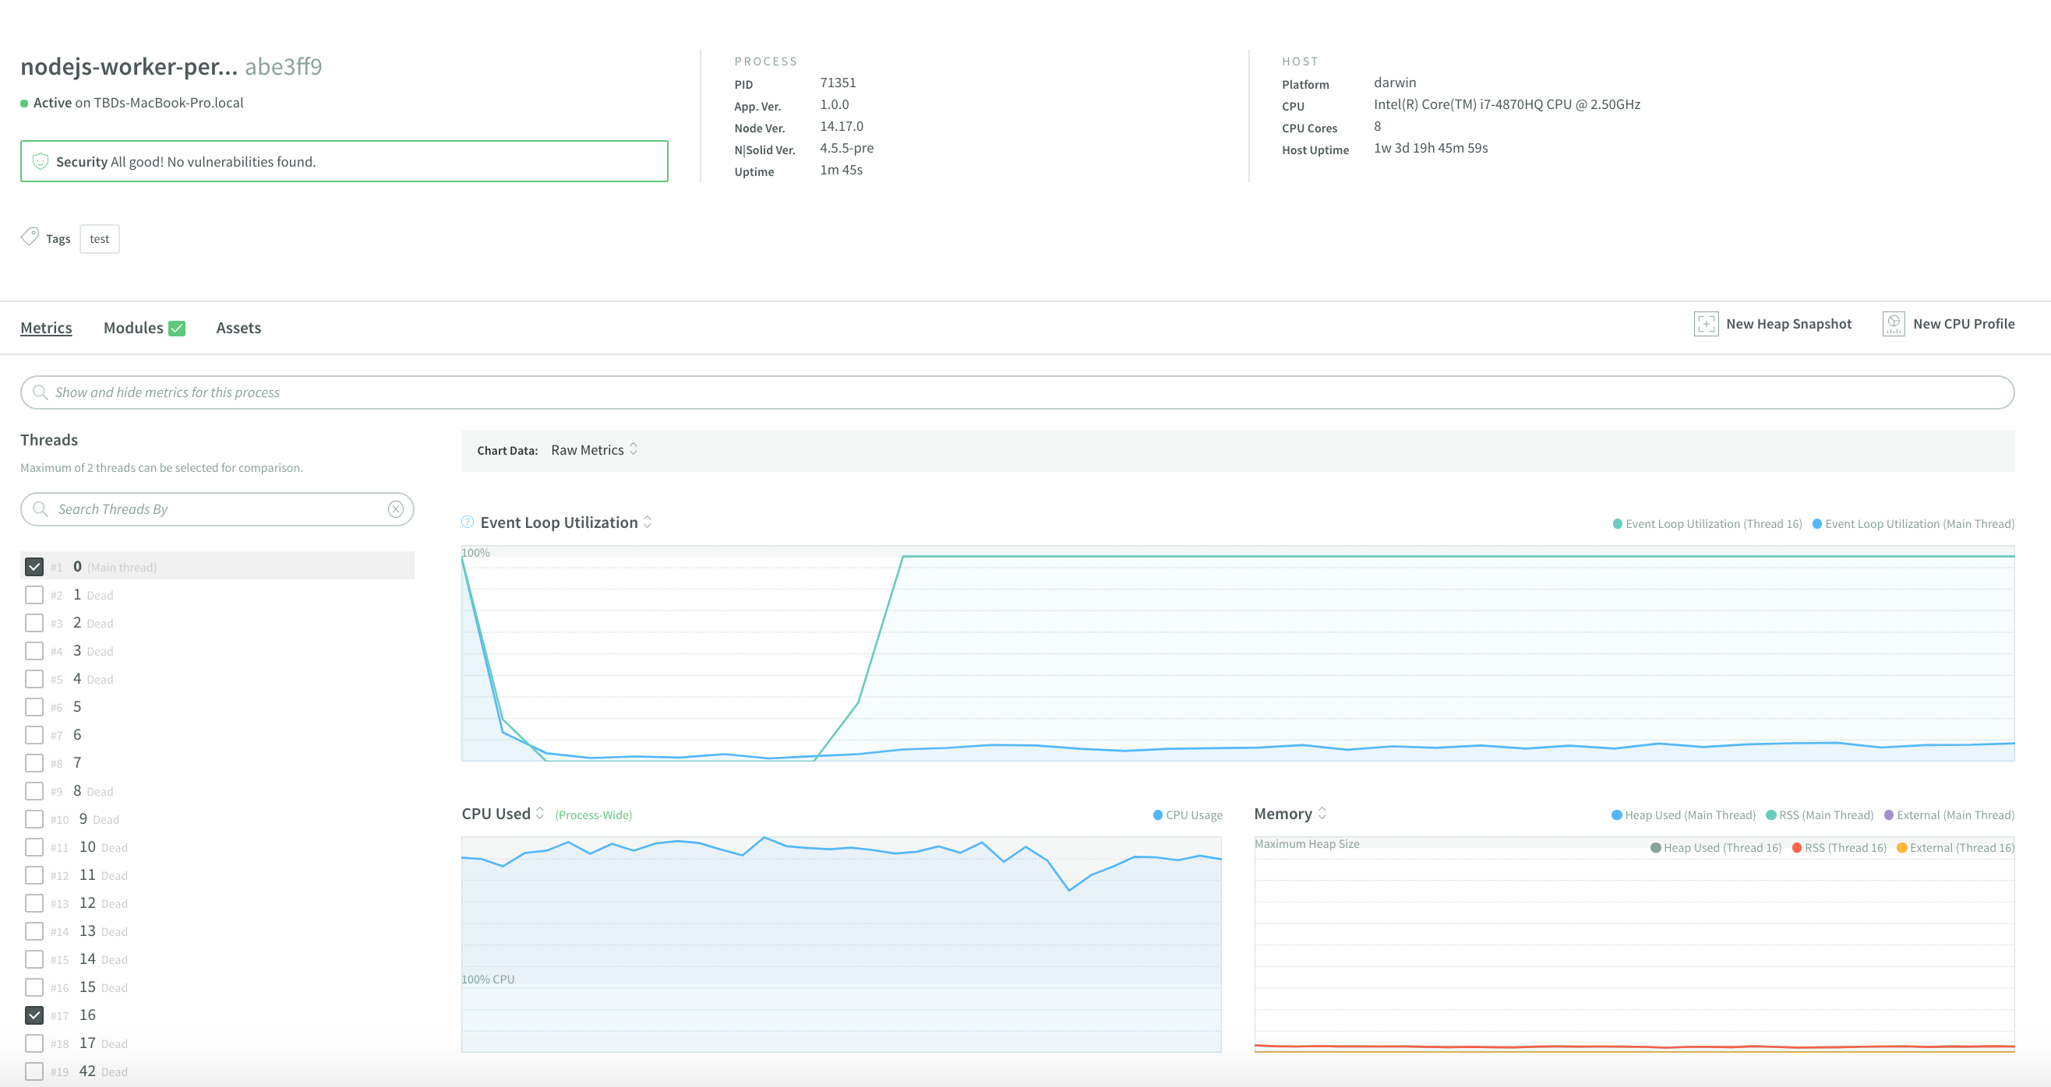The width and height of the screenshot is (2051, 1087).
Task: Click magnifier icon in metrics search
Action: coord(40,392)
